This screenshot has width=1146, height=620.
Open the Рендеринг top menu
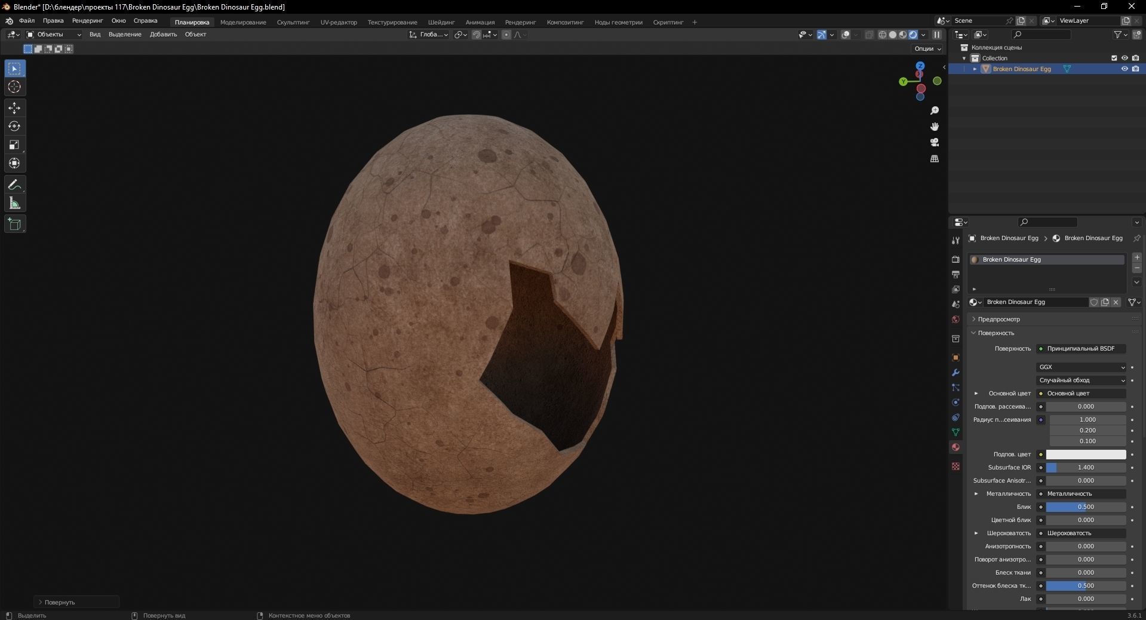click(x=87, y=20)
